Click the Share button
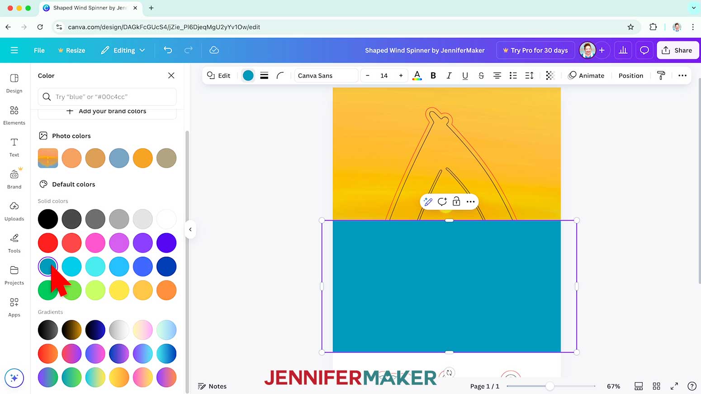 click(677, 50)
